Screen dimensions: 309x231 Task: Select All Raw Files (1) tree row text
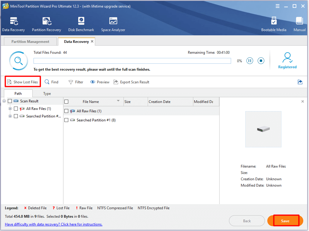pyautogui.click(x=39, y=108)
